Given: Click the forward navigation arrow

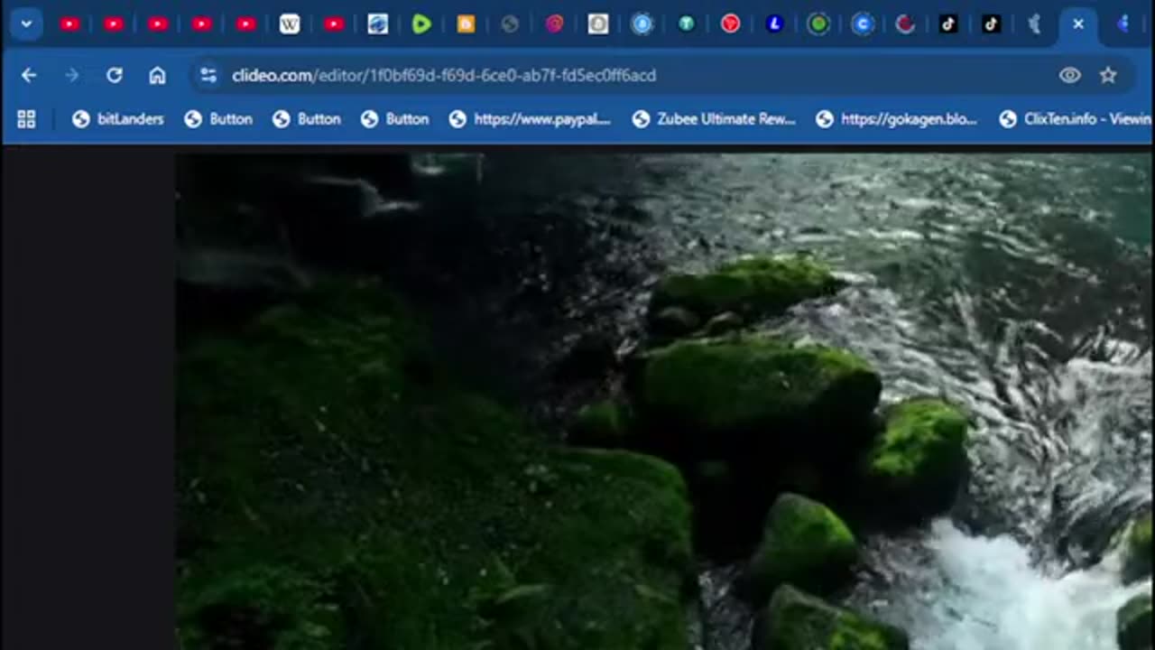Looking at the screenshot, I should click(72, 76).
